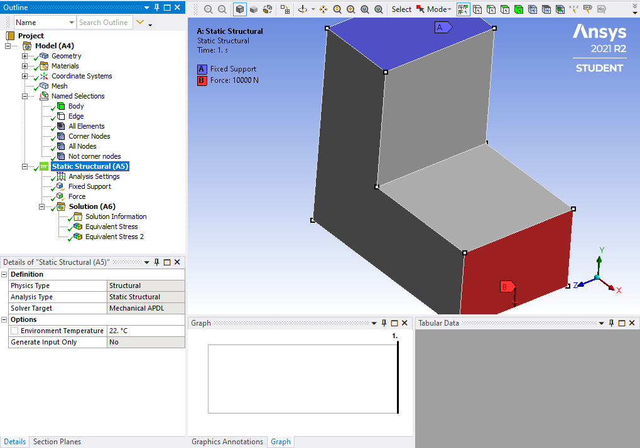640x448 pixels.
Task: Switch to wireframe display
Action: [x=268, y=9]
